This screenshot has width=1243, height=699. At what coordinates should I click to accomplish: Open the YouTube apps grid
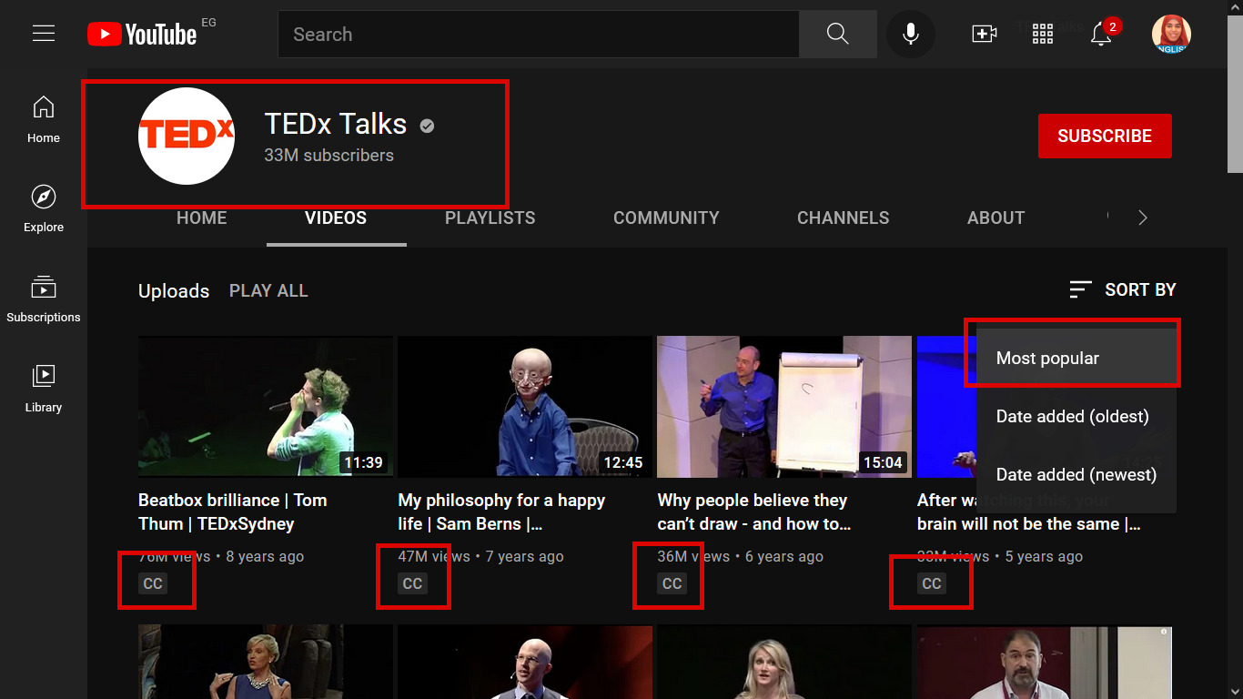[1043, 35]
